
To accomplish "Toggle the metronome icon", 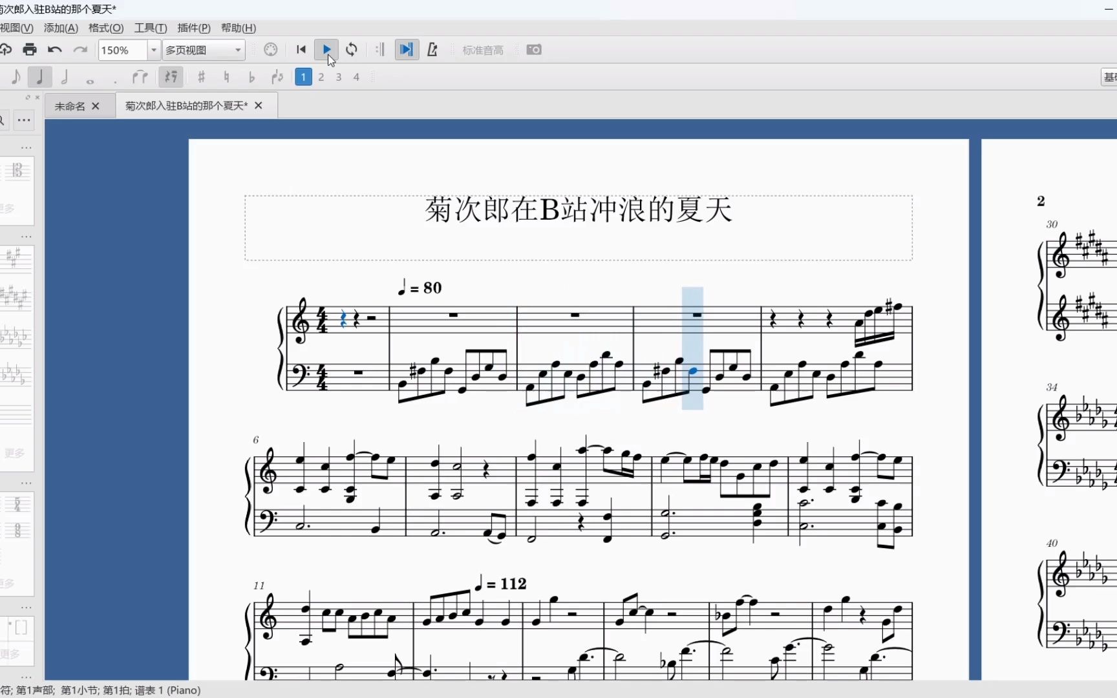I will tap(432, 50).
